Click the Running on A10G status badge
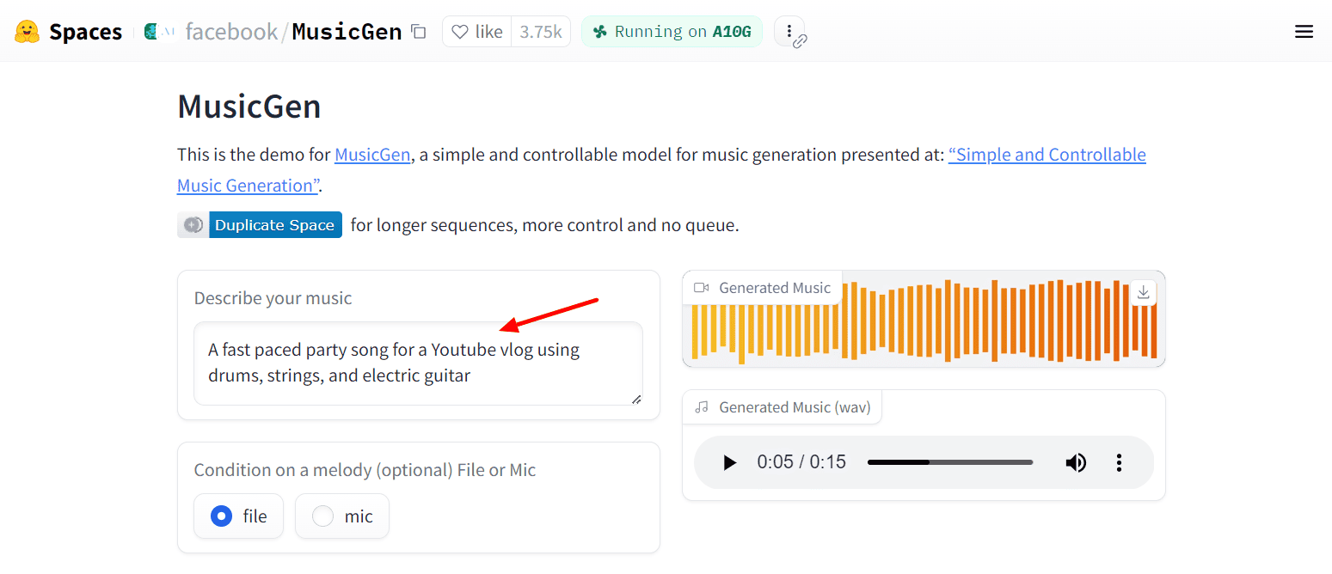Screen dimensions: 1332x574 pyautogui.click(x=672, y=32)
